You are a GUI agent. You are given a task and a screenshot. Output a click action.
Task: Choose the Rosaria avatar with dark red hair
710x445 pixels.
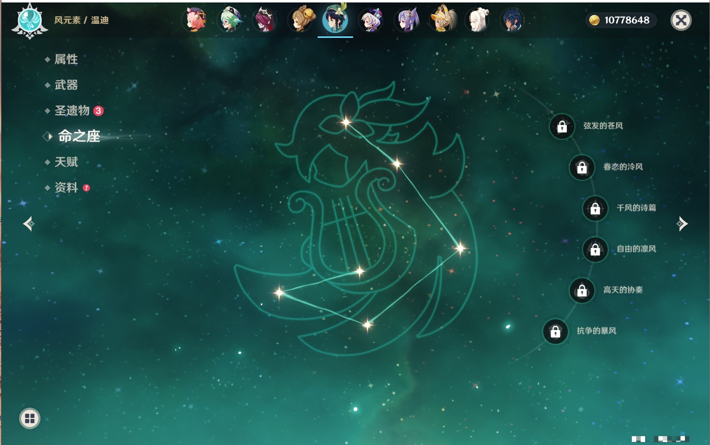coord(265,20)
